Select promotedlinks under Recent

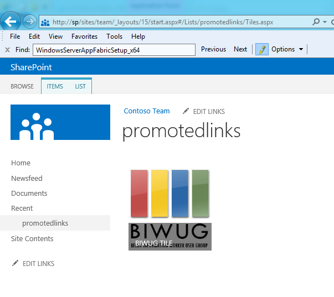[45, 223]
